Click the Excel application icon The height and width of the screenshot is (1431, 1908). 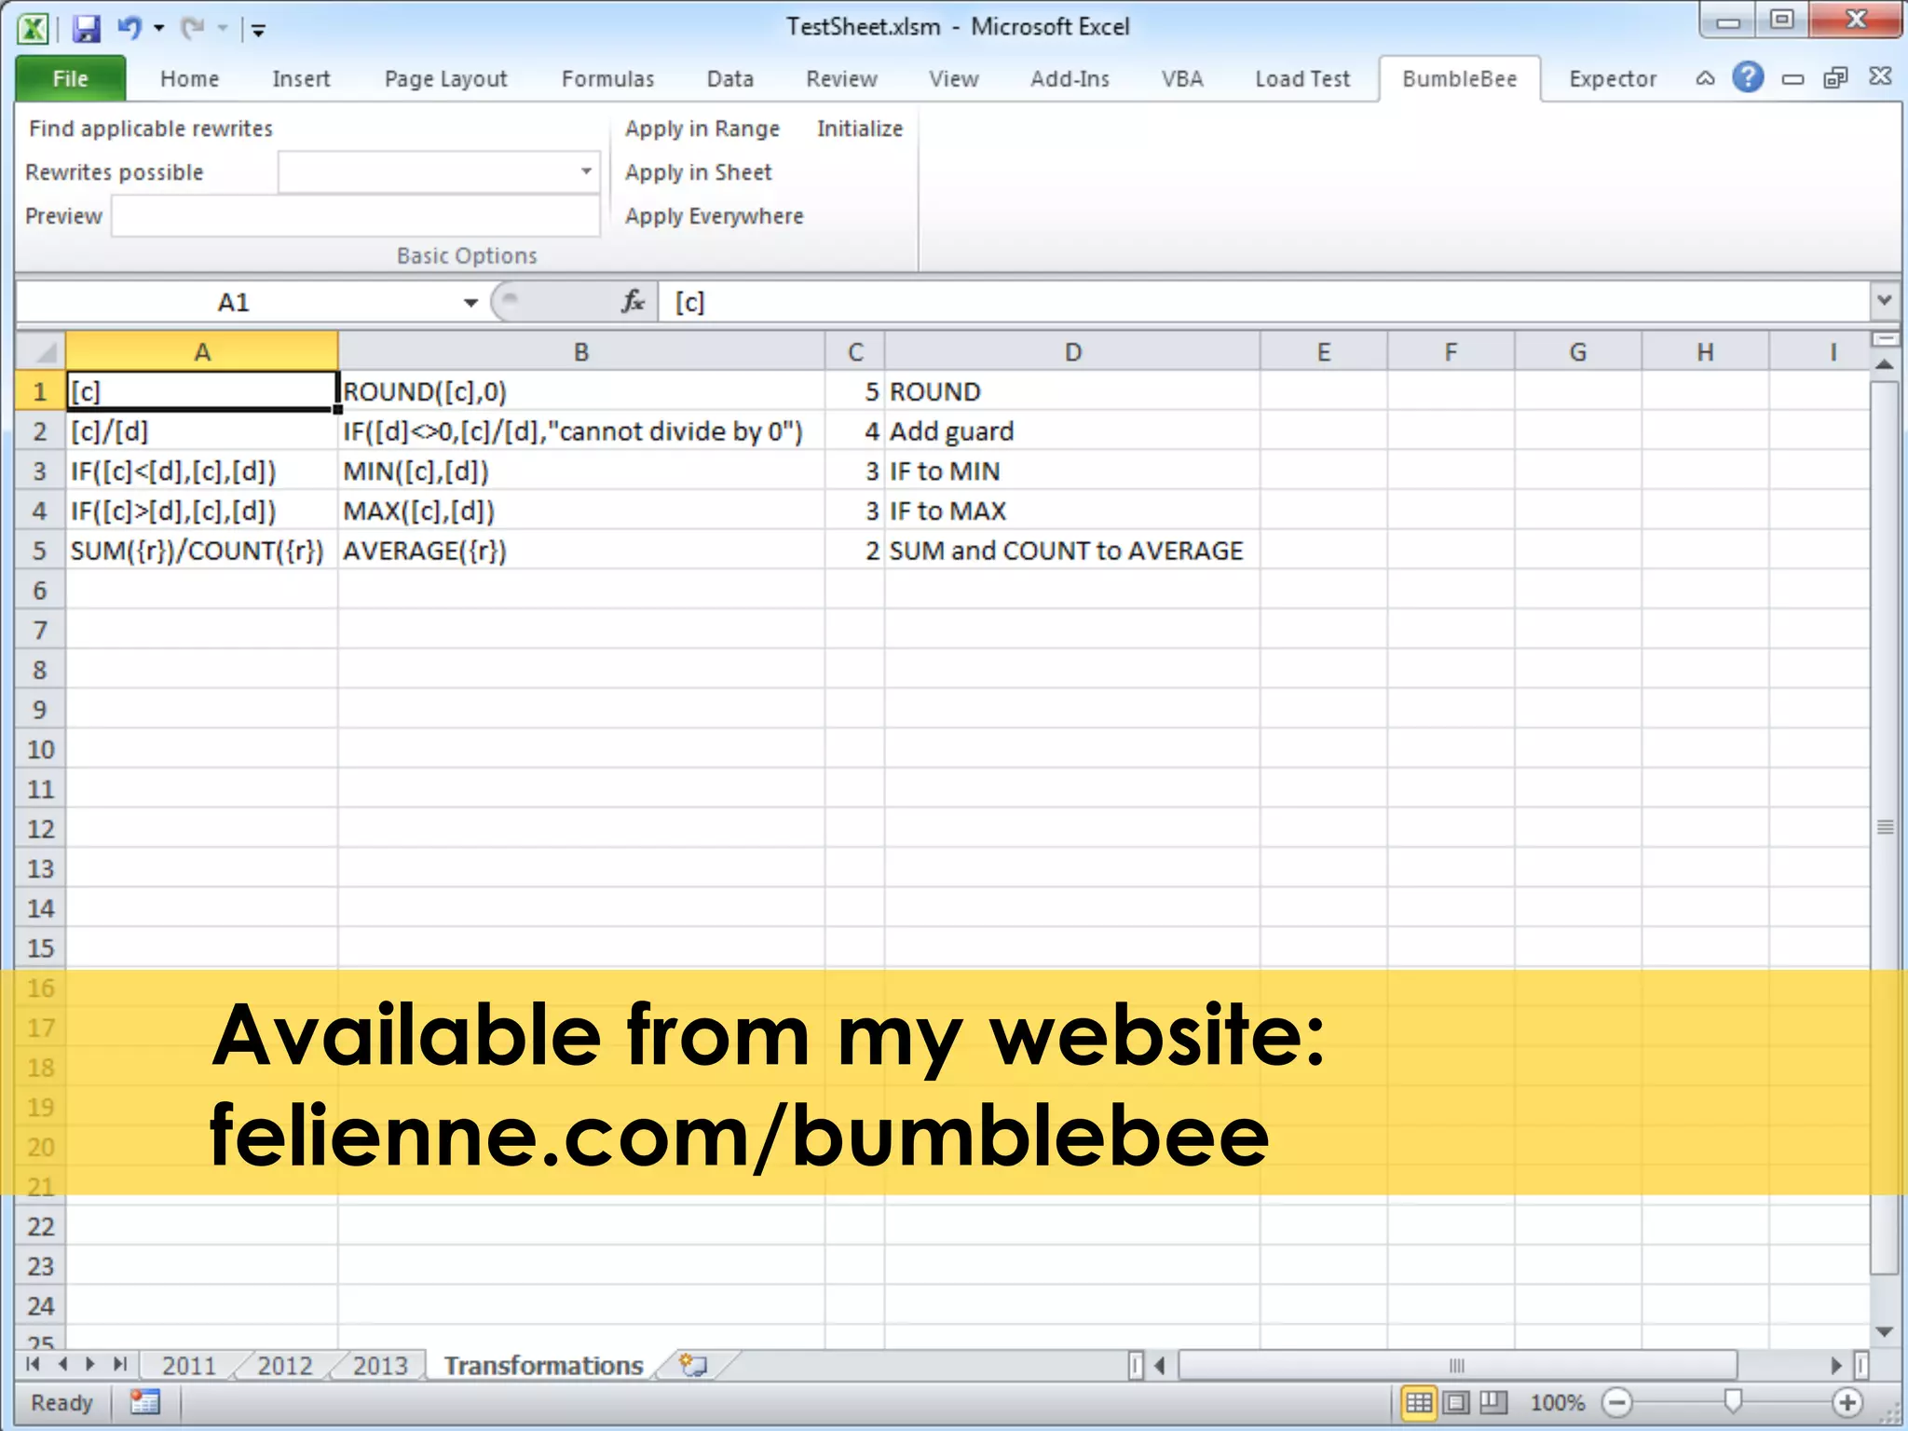coord(34,29)
